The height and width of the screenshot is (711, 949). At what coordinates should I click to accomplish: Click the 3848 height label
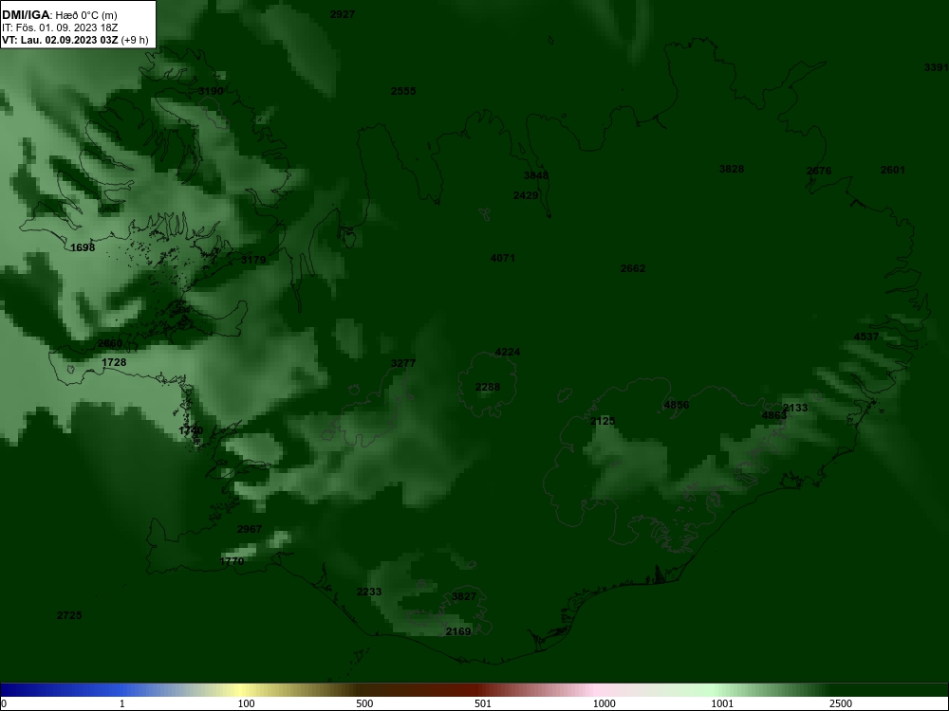pyautogui.click(x=536, y=176)
